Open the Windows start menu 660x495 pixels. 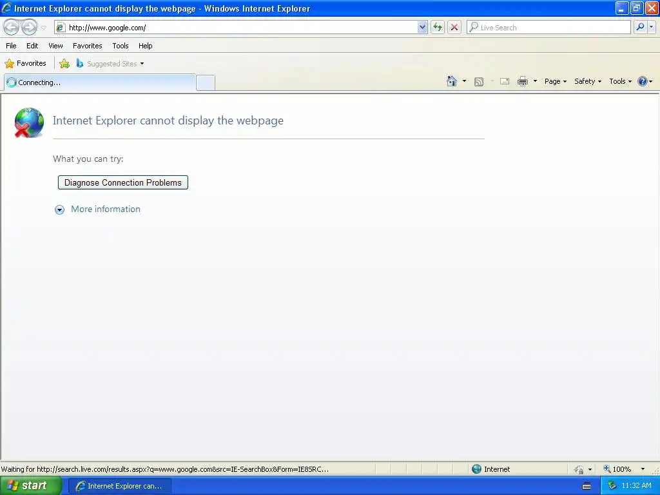coord(30,486)
